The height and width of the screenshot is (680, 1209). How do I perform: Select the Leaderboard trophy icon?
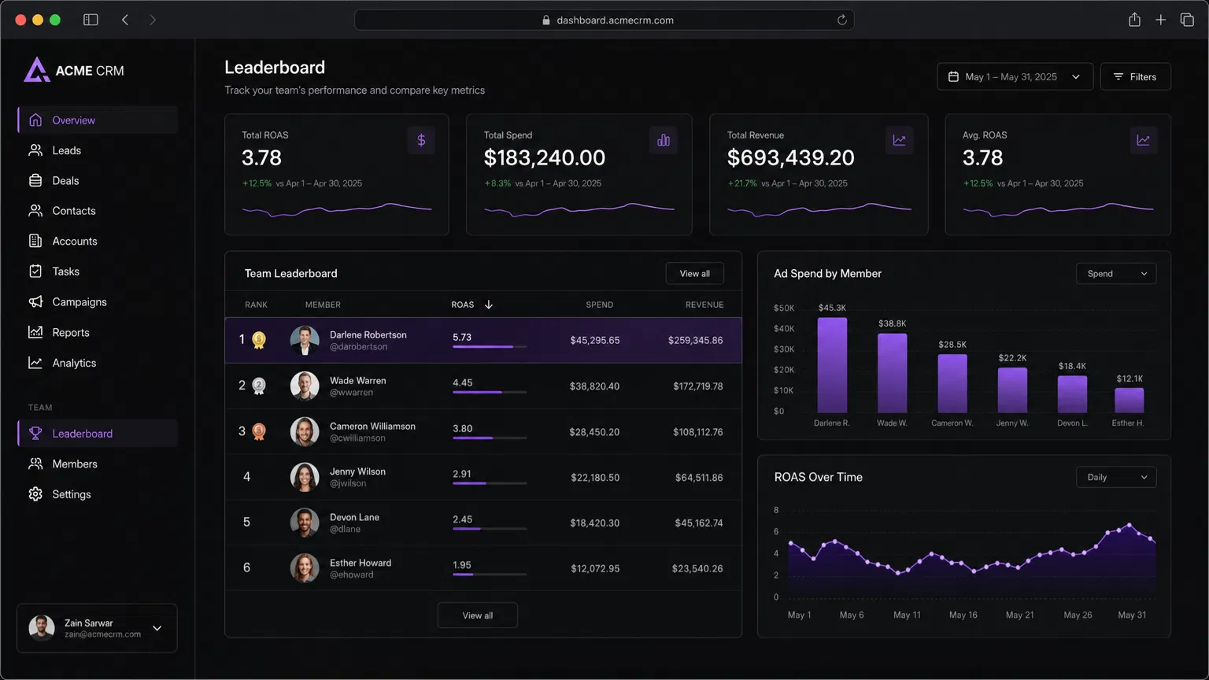[36, 434]
